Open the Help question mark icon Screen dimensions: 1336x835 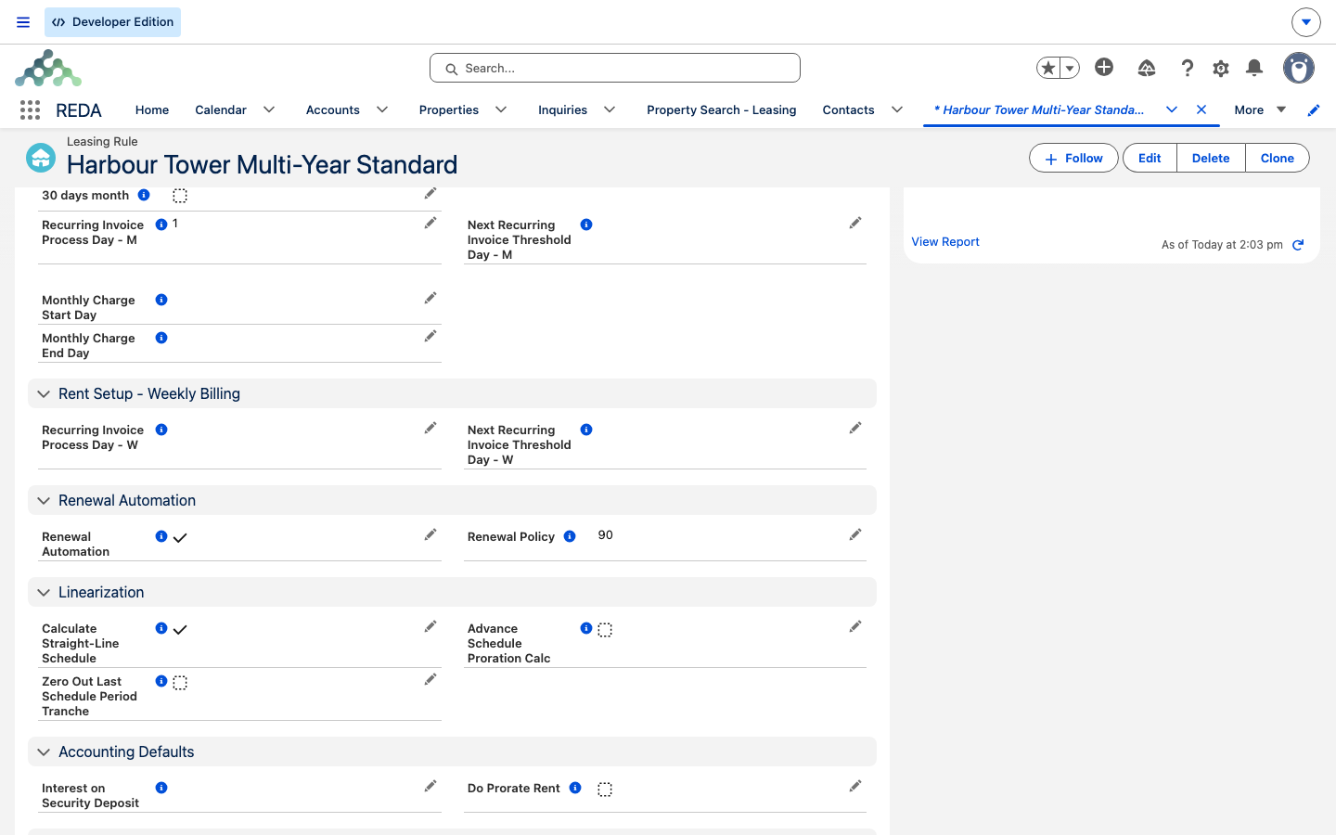pyautogui.click(x=1188, y=68)
